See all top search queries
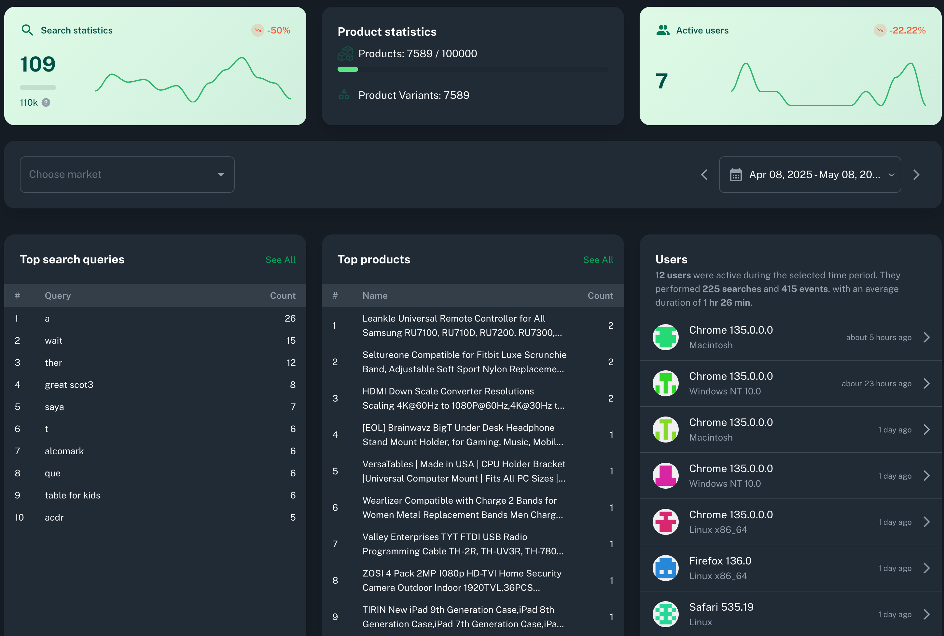The height and width of the screenshot is (636, 944). click(x=280, y=260)
